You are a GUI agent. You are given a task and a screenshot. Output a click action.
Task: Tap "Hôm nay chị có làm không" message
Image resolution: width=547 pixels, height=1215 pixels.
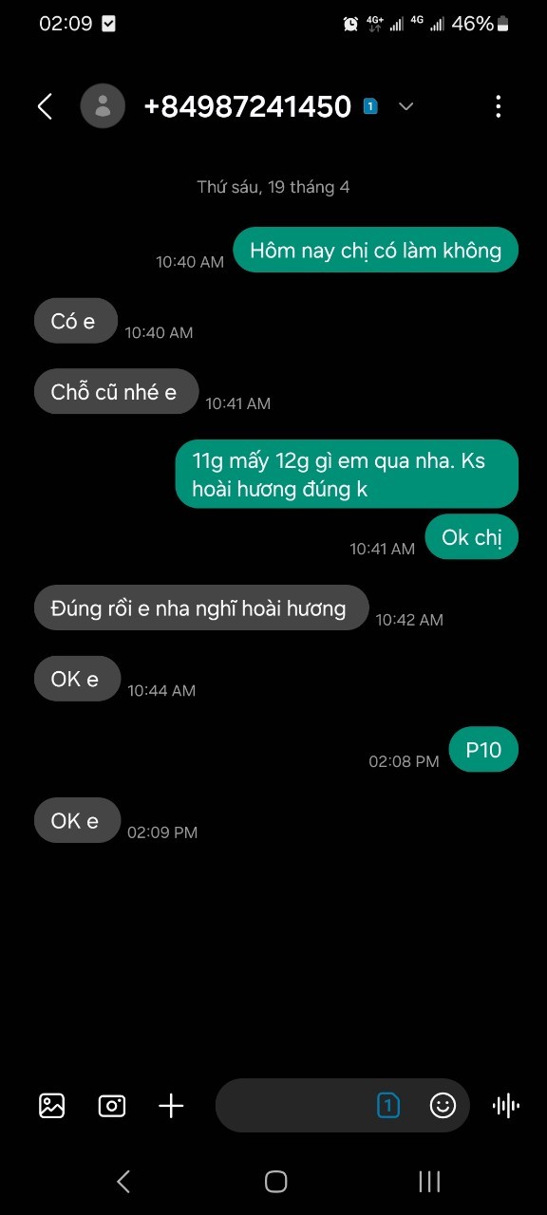(x=375, y=251)
